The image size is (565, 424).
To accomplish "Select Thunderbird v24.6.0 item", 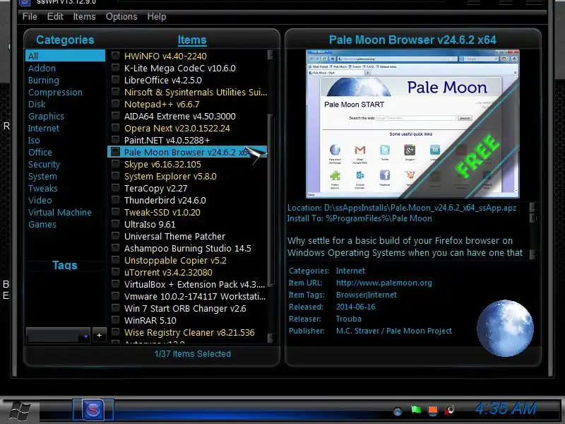I will 165,201.
